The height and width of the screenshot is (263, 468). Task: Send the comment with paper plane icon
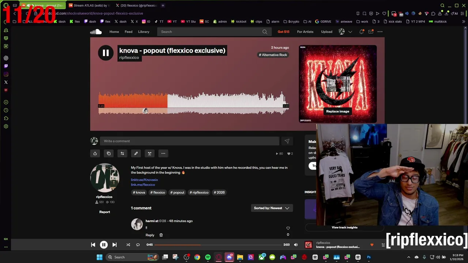287,141
